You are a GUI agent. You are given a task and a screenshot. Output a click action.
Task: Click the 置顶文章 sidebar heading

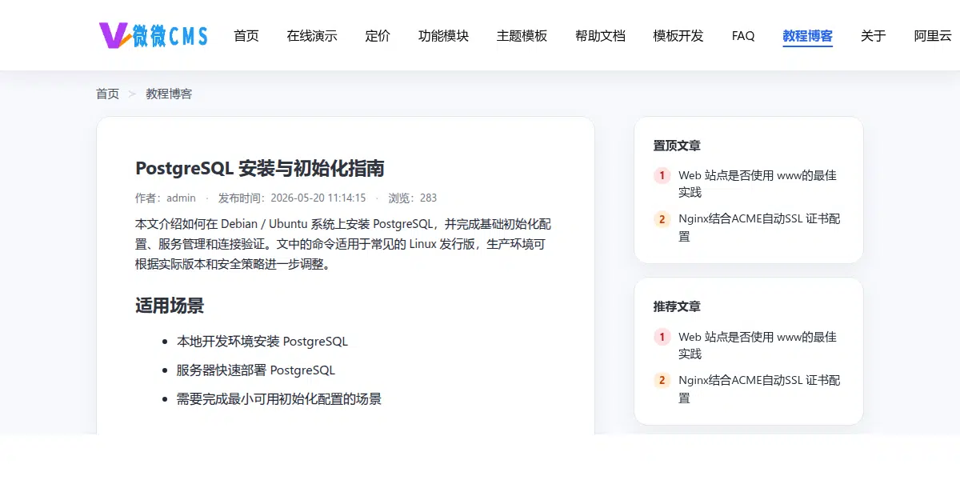pos(677,146)
